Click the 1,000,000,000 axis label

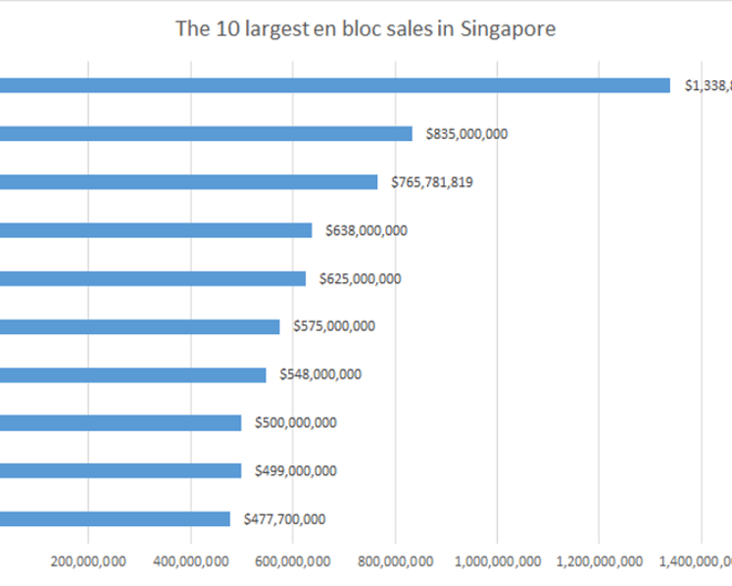click(x=498, y=562)
